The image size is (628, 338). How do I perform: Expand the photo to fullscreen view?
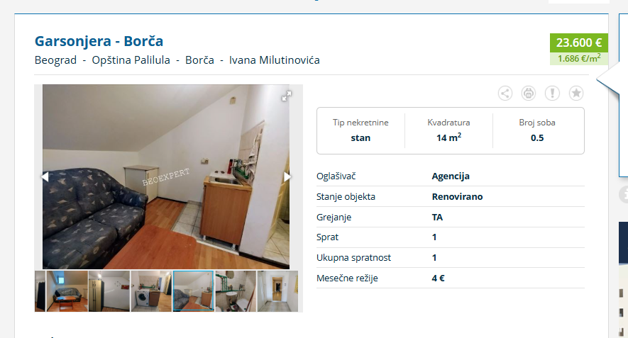click(287, 96)
